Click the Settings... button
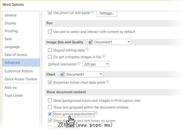 click(107, 13)
